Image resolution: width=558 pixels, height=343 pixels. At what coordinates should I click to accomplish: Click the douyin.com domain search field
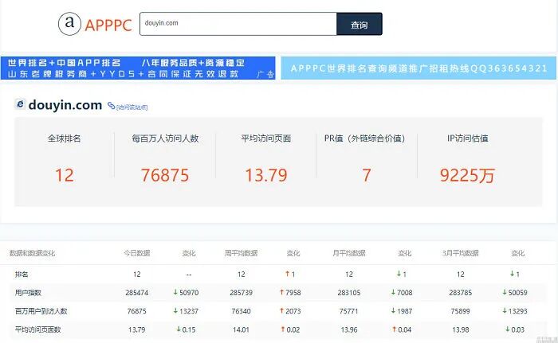[x=238, y=24]
